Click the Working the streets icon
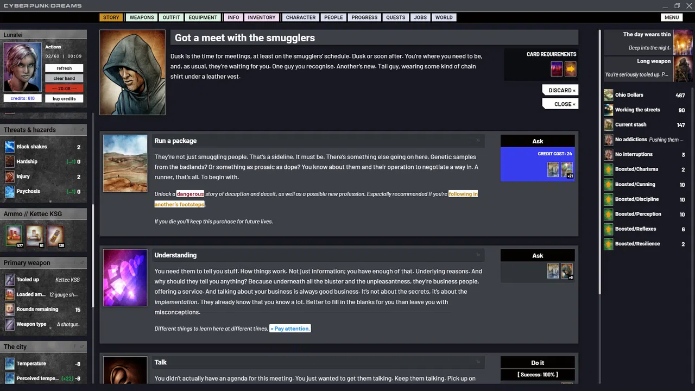The width and height of the screenshot is (695, 391). [609, 110]
